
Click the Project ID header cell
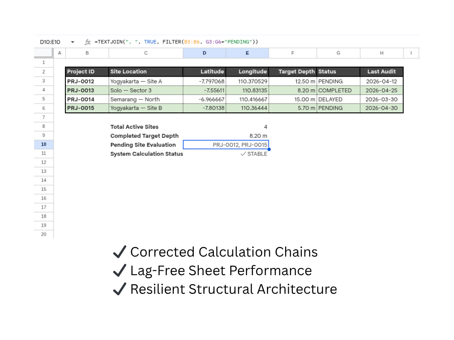87,72
